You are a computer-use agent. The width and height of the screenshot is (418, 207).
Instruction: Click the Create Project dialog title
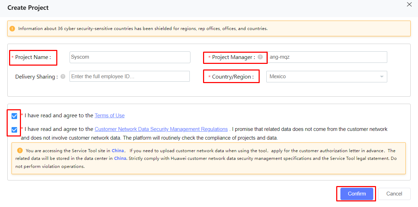click(28, 8)
